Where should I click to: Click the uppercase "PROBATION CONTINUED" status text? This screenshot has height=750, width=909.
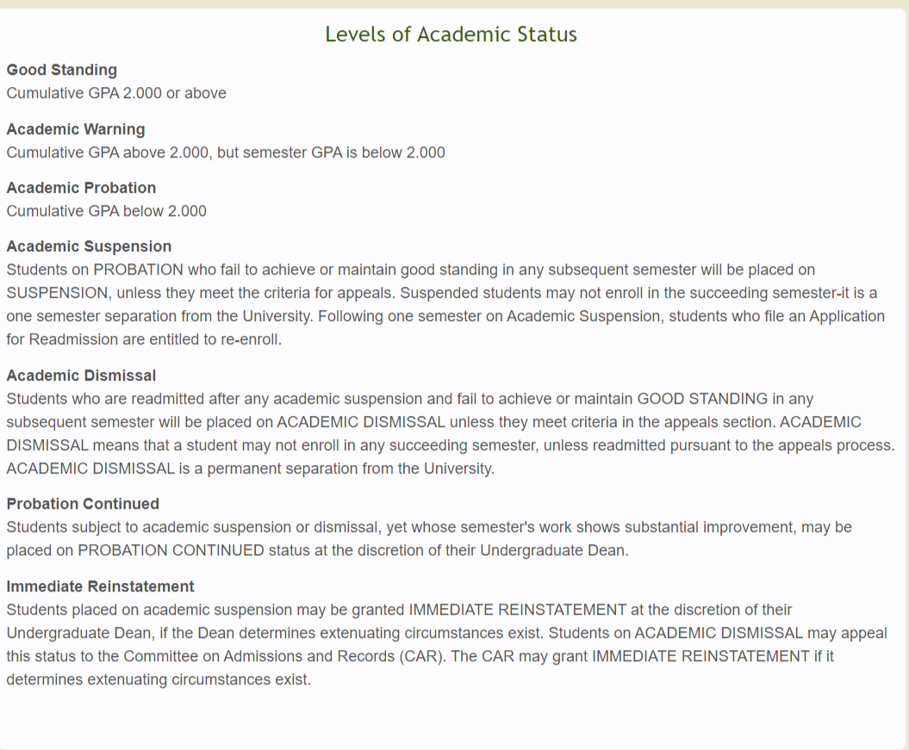(171, 550)
